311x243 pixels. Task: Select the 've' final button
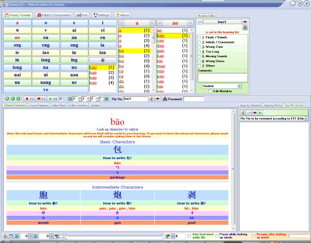click(x=46, y=90)
